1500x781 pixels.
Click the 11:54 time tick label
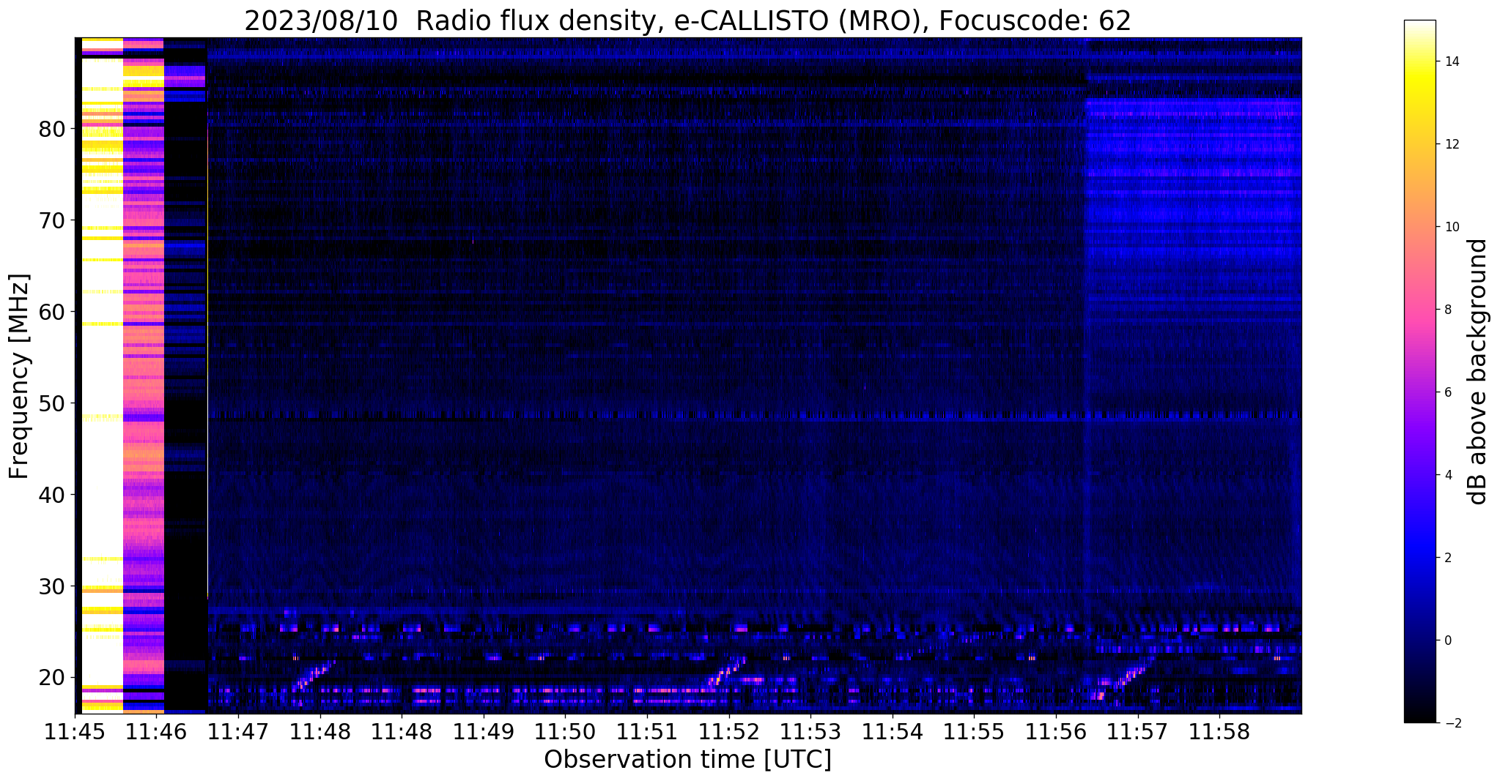(x=892, y=732)
